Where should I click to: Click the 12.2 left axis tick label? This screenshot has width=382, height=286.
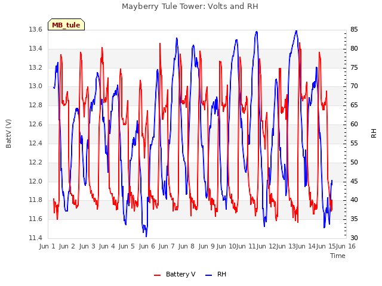[x=36, y=162]
